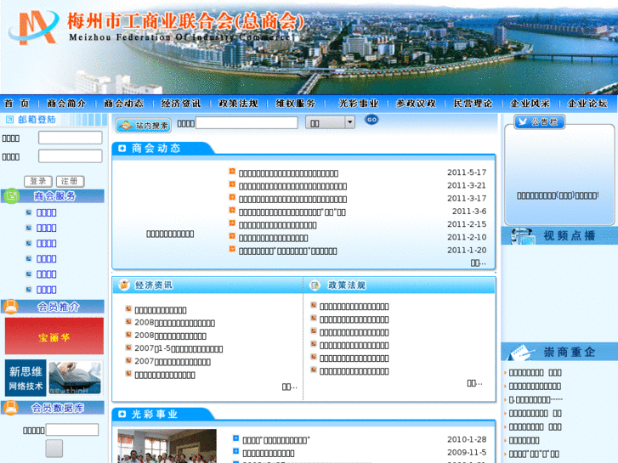Open 参政议政 in the navigation bar
618x463 pixels.
click(x=416, y=104)
